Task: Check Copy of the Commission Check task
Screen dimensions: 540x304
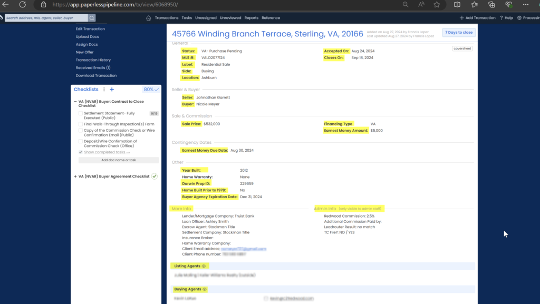Action: [81, 130]
